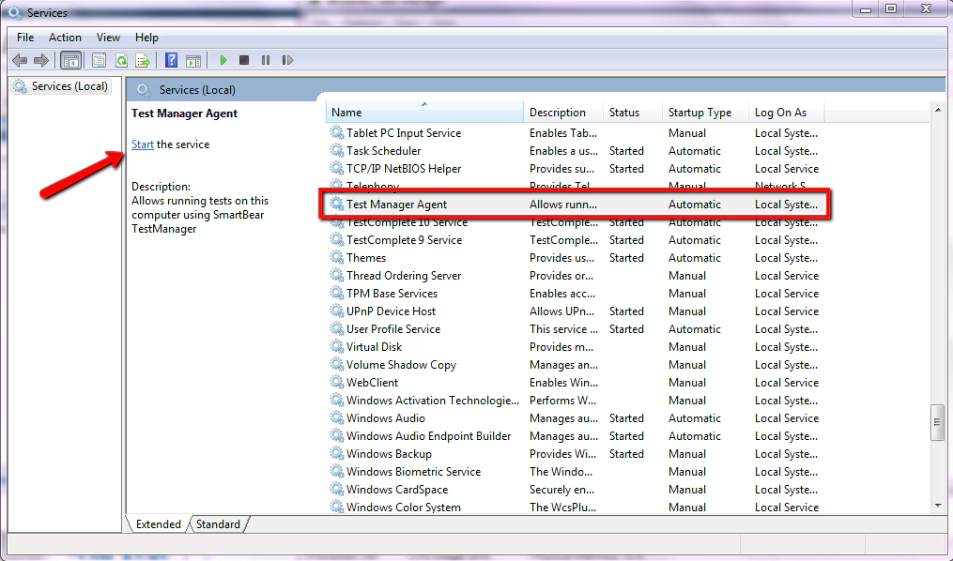Viewport: 953px width, 561px height.
Task: Pause the service with the pause icon
Action: pos(266,60)
